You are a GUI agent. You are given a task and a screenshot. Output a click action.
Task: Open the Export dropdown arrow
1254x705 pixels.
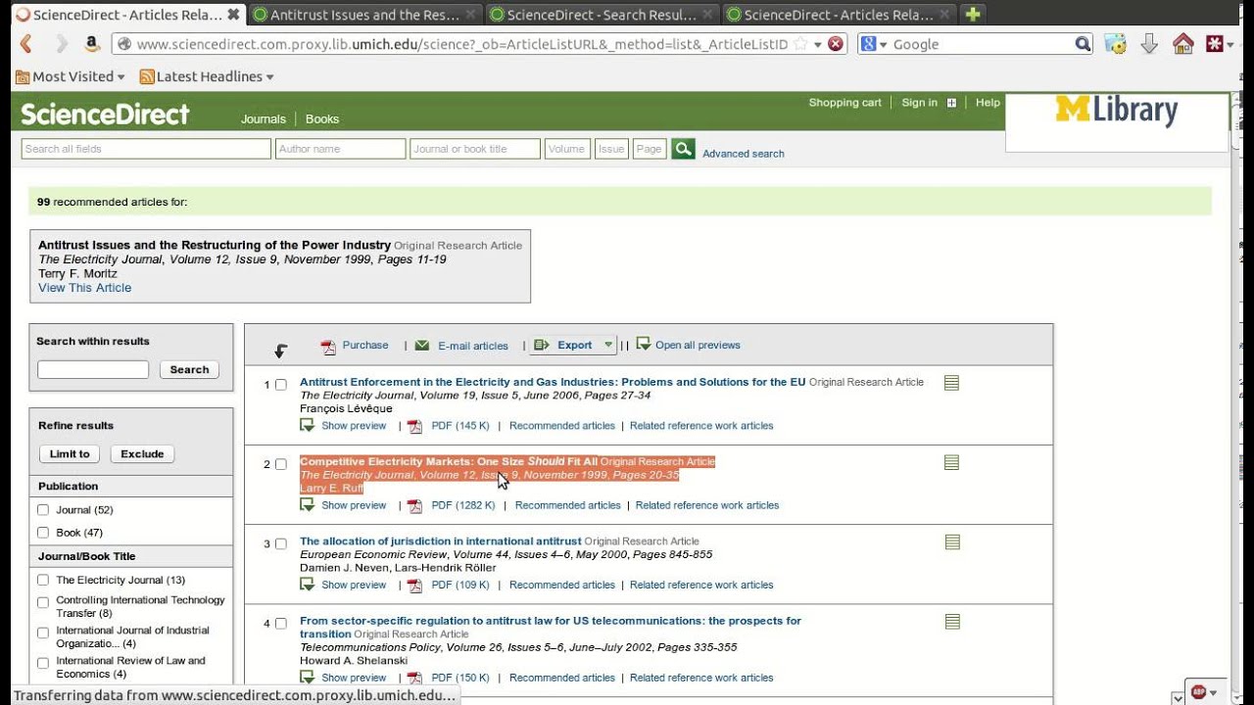608,345
